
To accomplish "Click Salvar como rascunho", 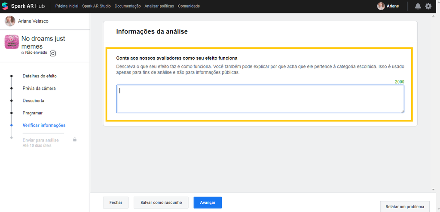I will 161,203.
